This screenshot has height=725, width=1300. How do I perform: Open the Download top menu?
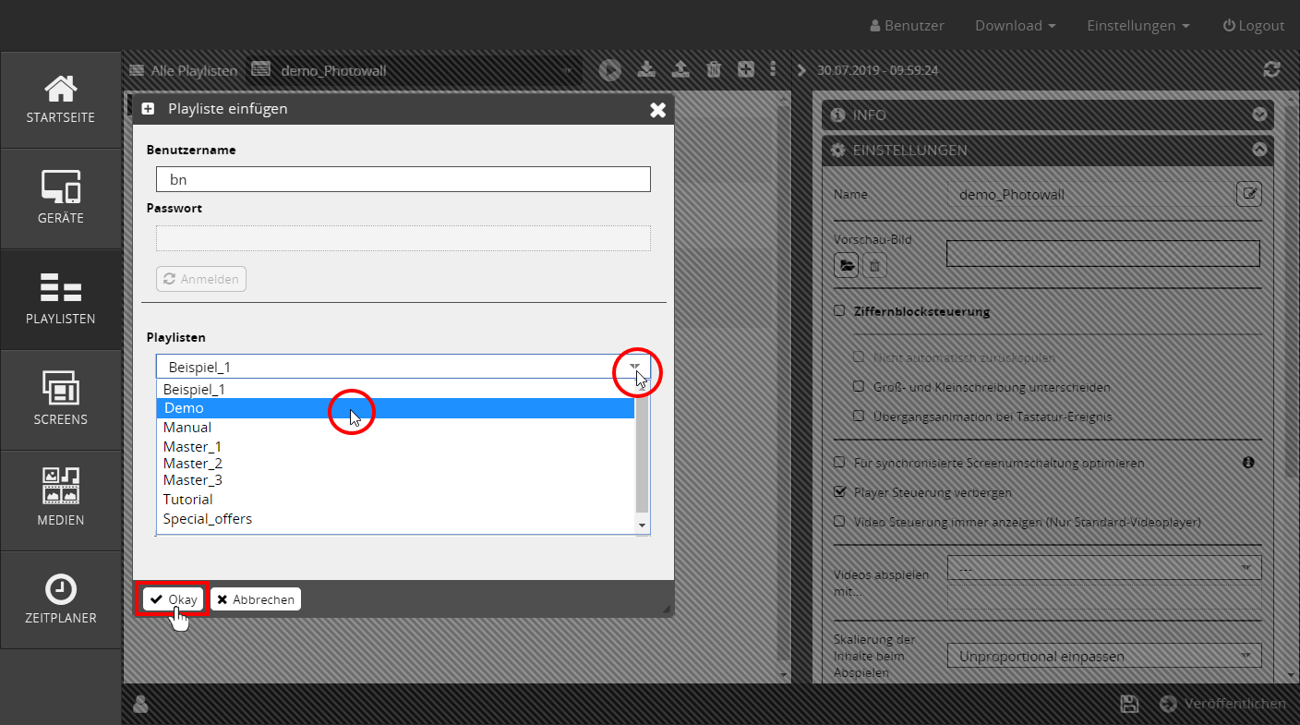point(1015,26)
